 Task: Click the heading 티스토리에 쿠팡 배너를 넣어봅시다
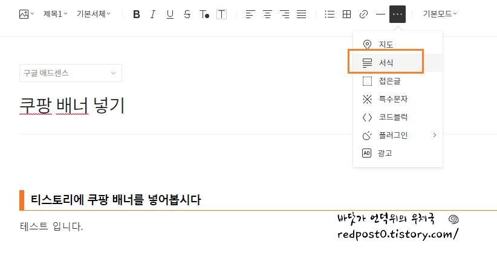coord(115,200)
